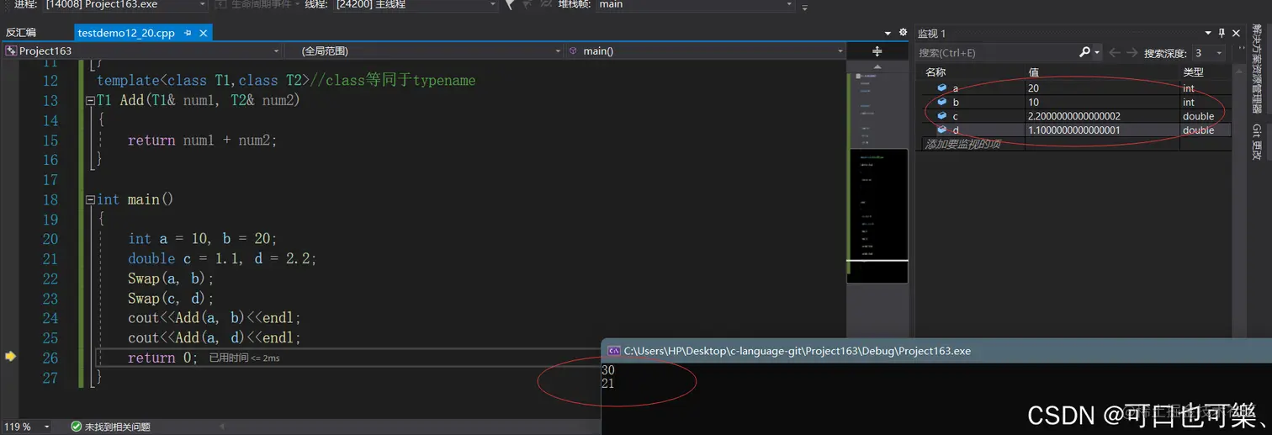
Task: Open the debug toolbar overflow options
Action: (x=805, y=8)
